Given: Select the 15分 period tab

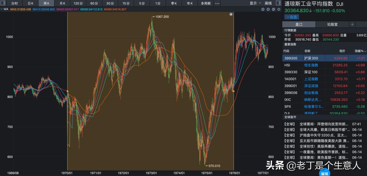Looking at the screenshot, I should pos(126,3).
